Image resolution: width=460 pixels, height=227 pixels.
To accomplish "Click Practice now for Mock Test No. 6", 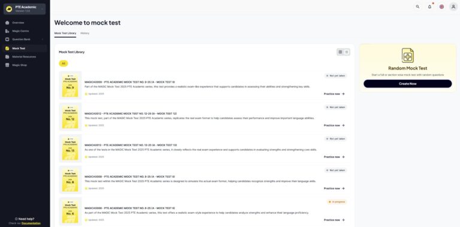I will pos(334,220).
